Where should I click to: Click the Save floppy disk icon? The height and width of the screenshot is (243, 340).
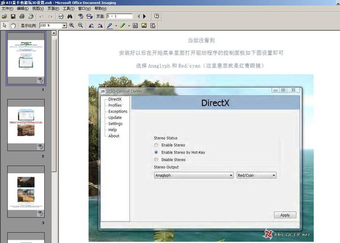pos(13,16)
